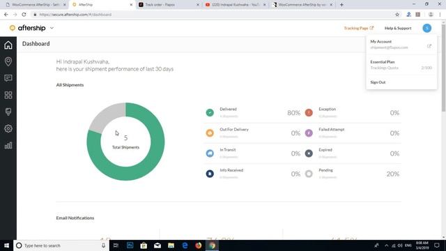Click the green Delivered status icon

coord(210,113)
